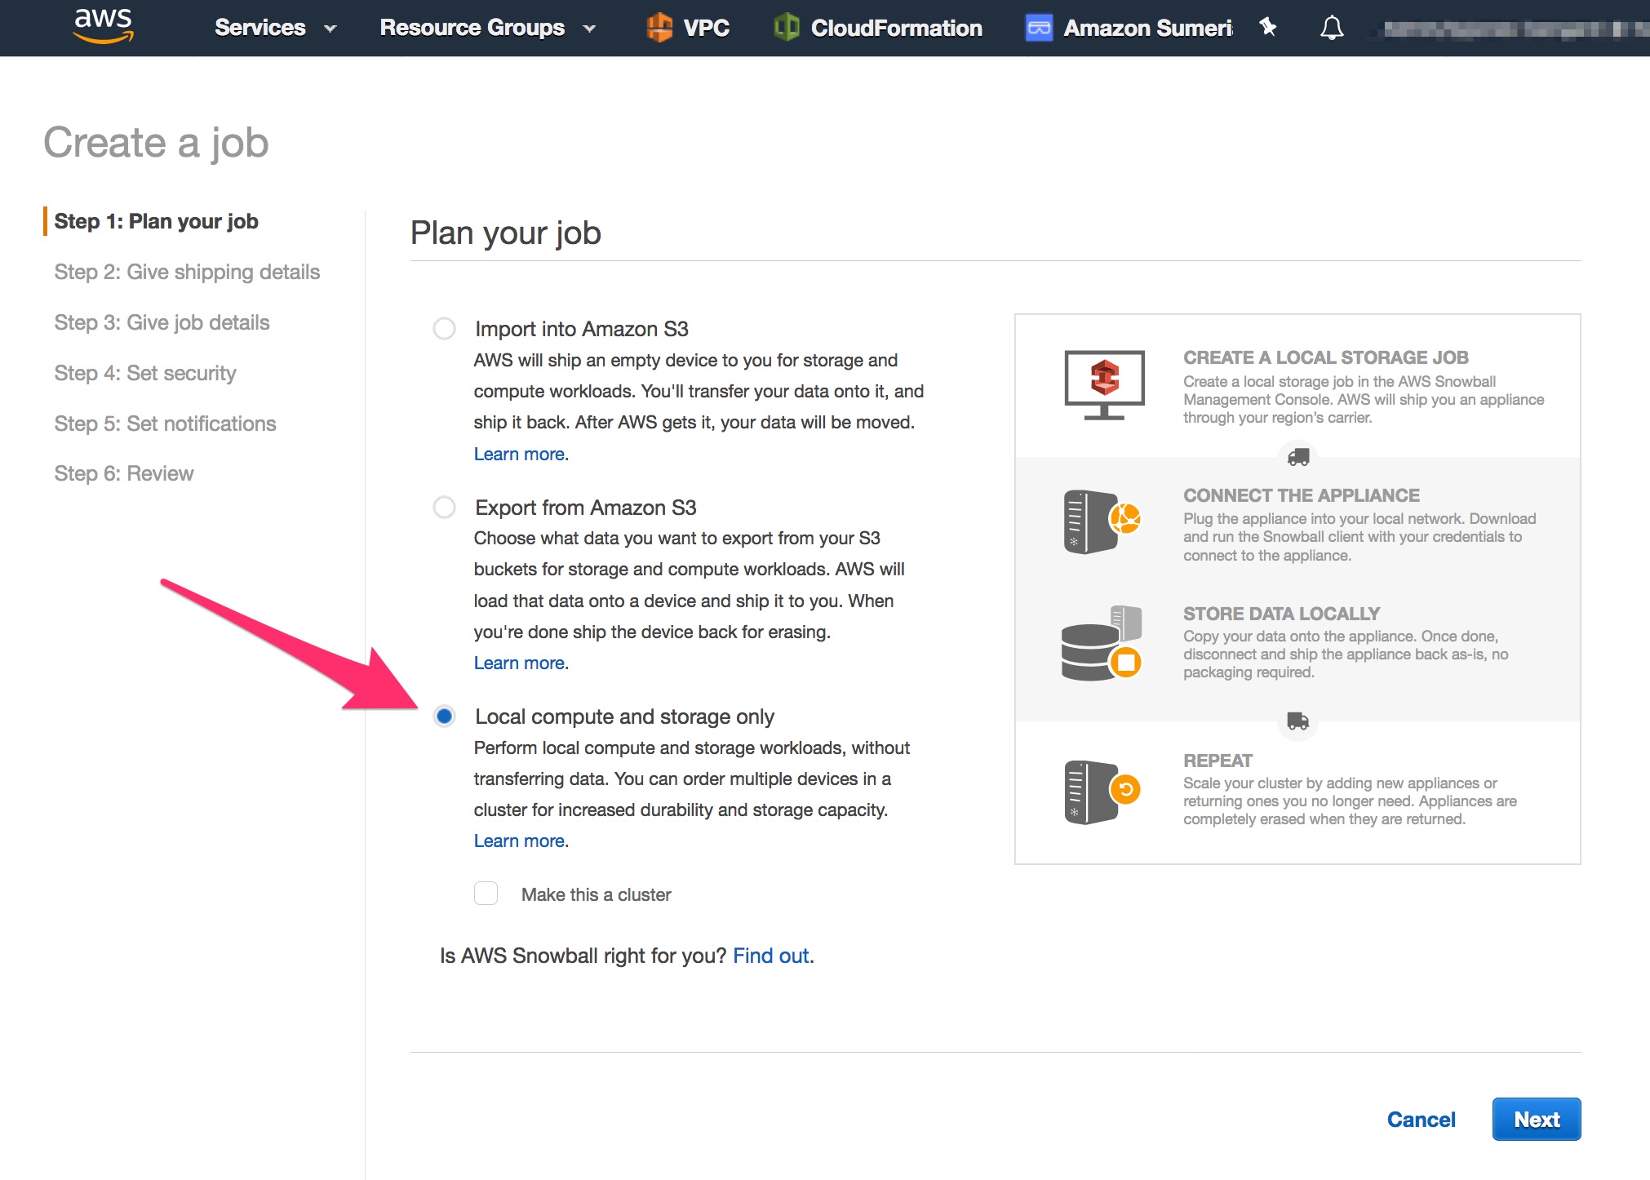Open CloudFormation shortcut icon
Screen dimensions: 1650x1180
point(787,28)
